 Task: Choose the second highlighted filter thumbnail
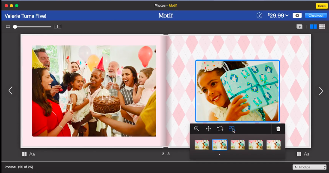[x=219, y=145]
